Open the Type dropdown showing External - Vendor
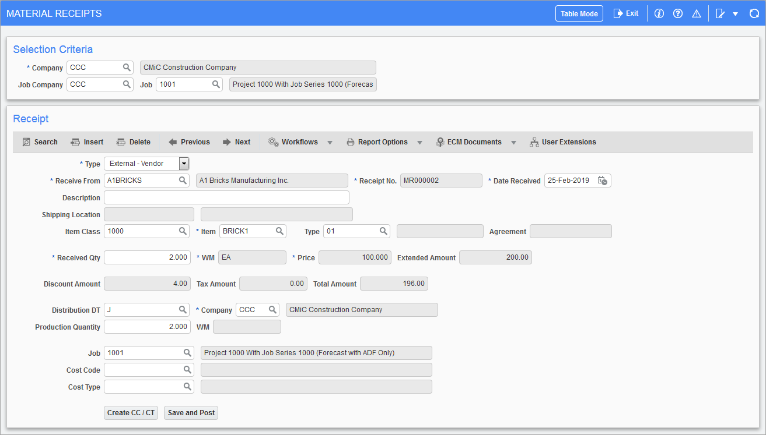Image resolution: width=766 pixels, height=435 pixels. [184, 163]
